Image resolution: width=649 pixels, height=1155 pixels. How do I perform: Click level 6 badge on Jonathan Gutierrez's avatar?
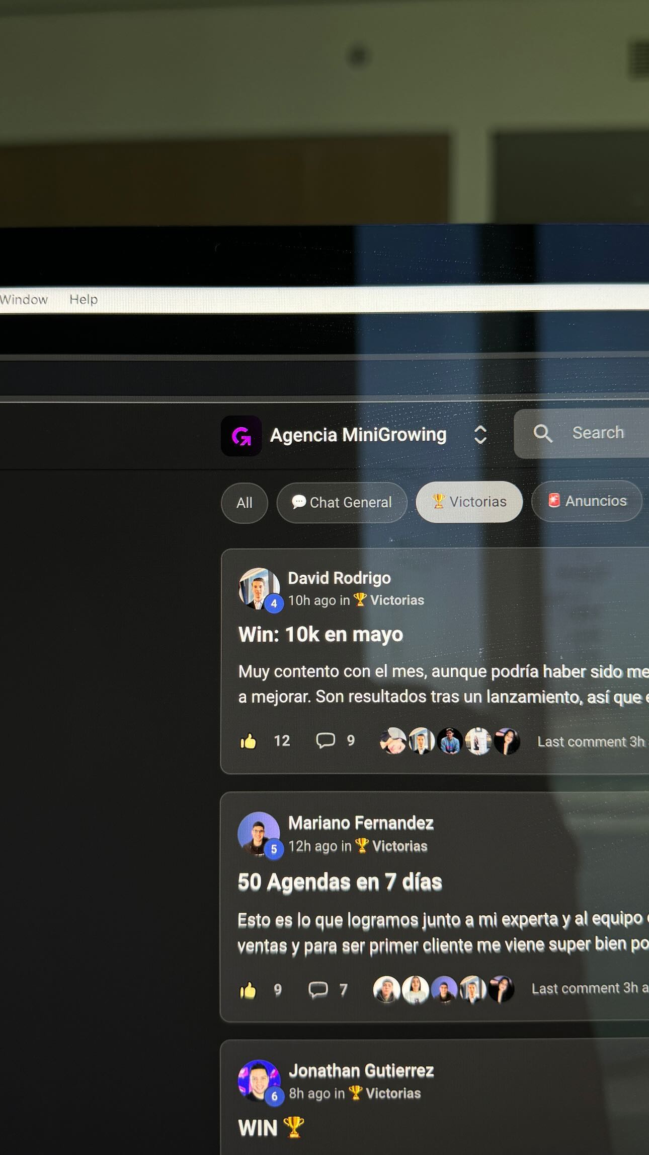tap(274, 1097)
